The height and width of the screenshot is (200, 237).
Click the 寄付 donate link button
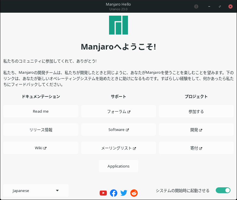[x=196, y=148]
